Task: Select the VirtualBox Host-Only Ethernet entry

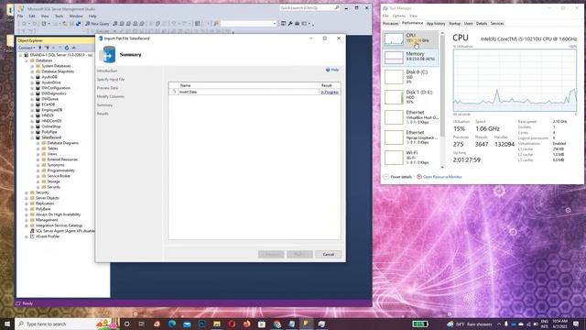Action: 411,117
